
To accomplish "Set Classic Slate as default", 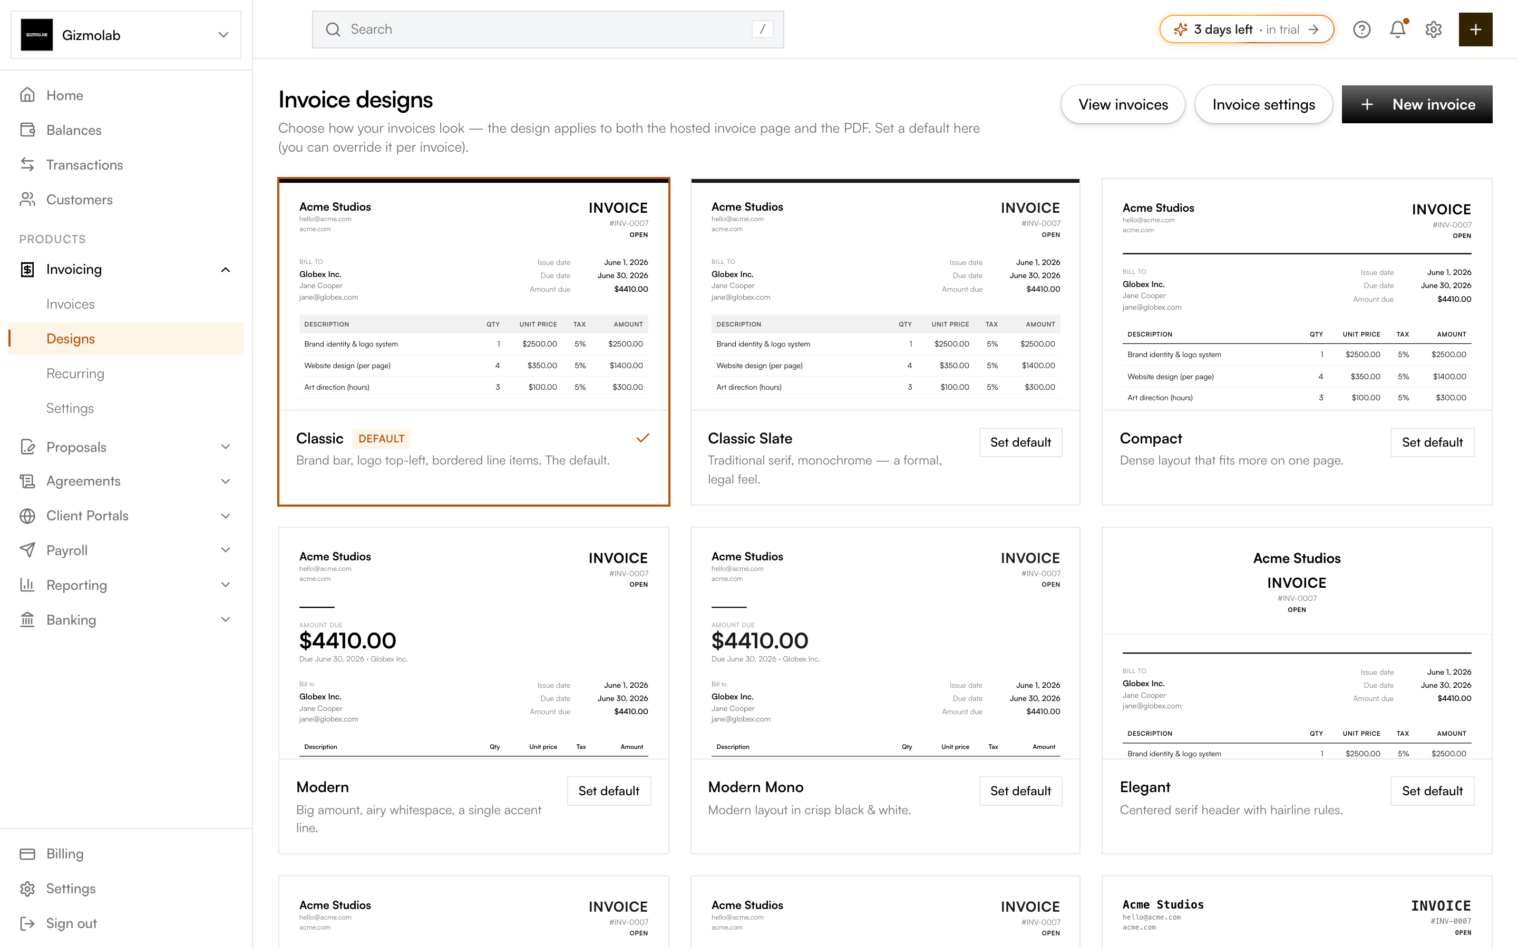I will pyautogui.click(x=1020, y=442).
